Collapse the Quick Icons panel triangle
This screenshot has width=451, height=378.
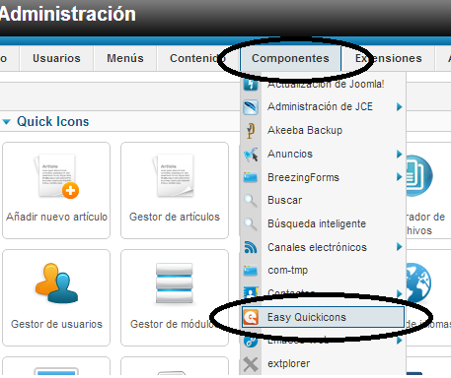tap(7, 122)
